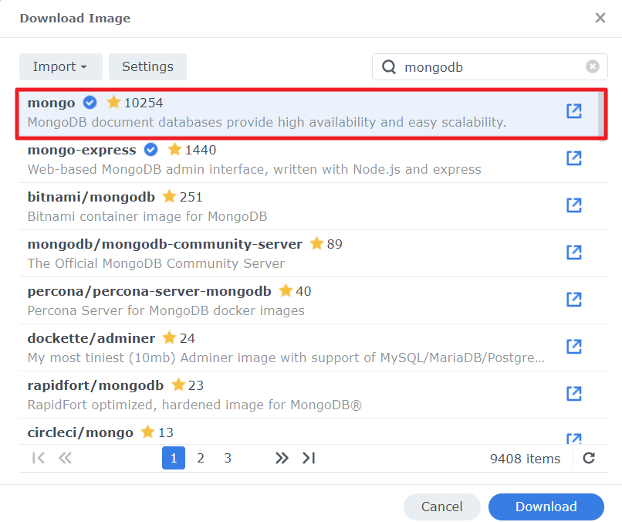
Task: Open external link for circleci/mongo image
Action: pos(573,439)
